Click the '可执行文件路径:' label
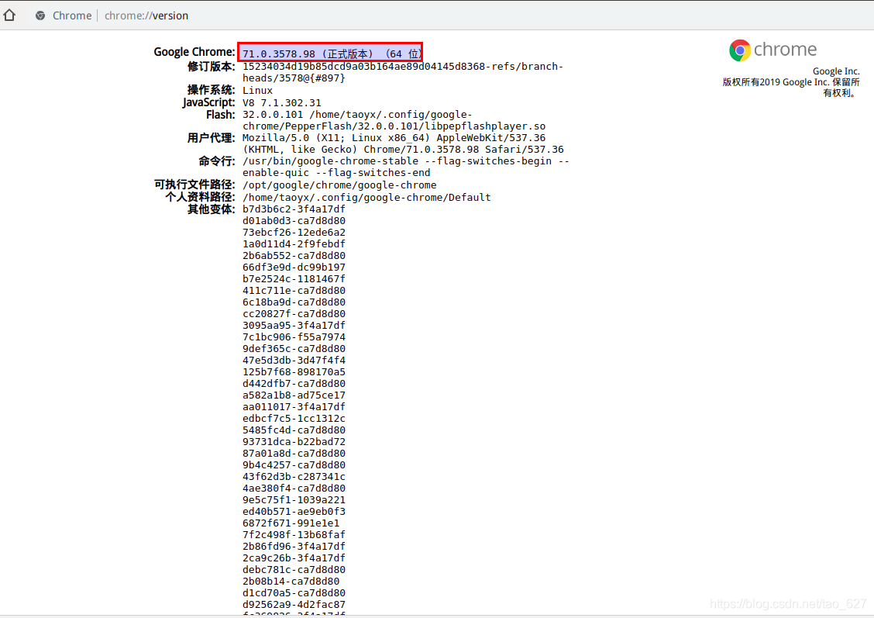 point(194,185)
